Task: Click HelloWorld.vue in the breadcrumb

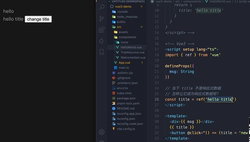Action: click(220, 1)
